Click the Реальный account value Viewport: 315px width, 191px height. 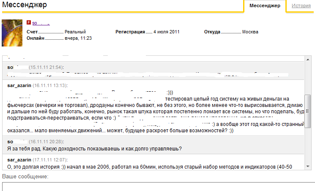pyautogui.click(x=75, y=32)
